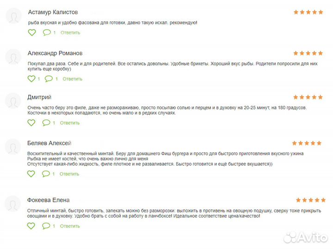Click Ответить under Астамур Калистов's review
This screenshot has width=333, height=249.
(x=70, y=33)
